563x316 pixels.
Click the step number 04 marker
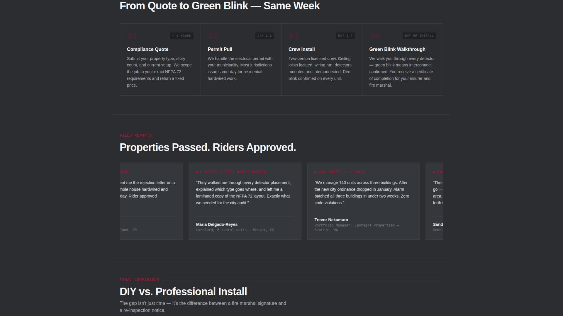coord(374,36)
